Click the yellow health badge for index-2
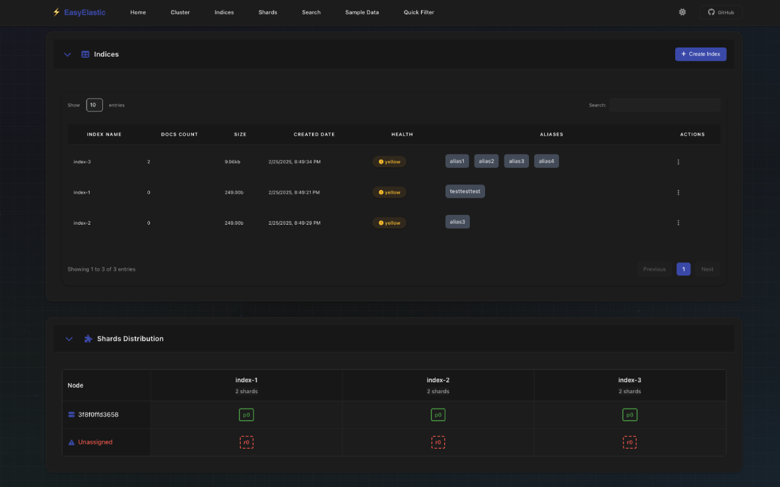780x487 pixels. [389, 223]
